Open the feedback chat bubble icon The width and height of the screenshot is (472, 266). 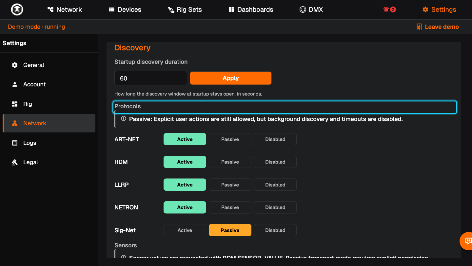point(468,241)
